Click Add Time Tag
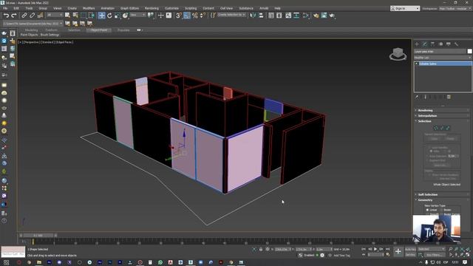This screenshot has height=266, width=473. point(341,255)
